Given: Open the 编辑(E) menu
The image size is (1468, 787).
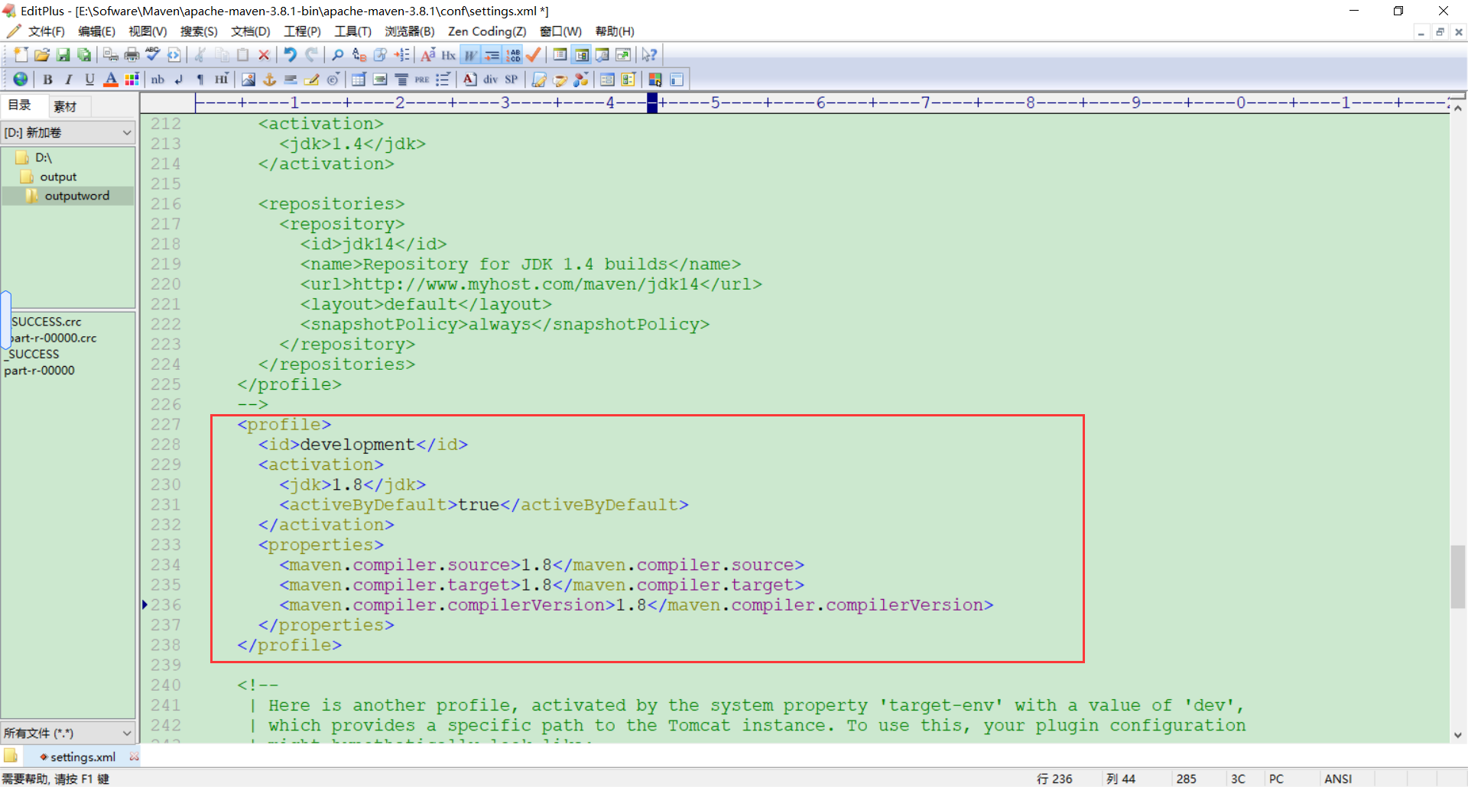Looking at the screenshot, I should tap(96, 31).
